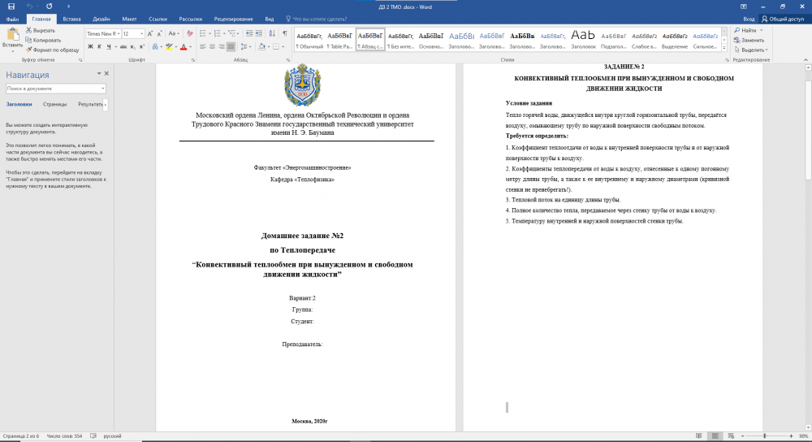Click the Save icon in title bar
Image resolution: width=812 pixels, height=442 pixels.
11,6
